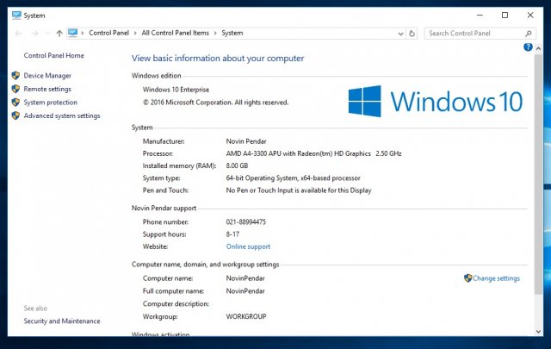Click the shield icon beside Device Manager
This screenshot has width=551, height=349.
[15, 76]
